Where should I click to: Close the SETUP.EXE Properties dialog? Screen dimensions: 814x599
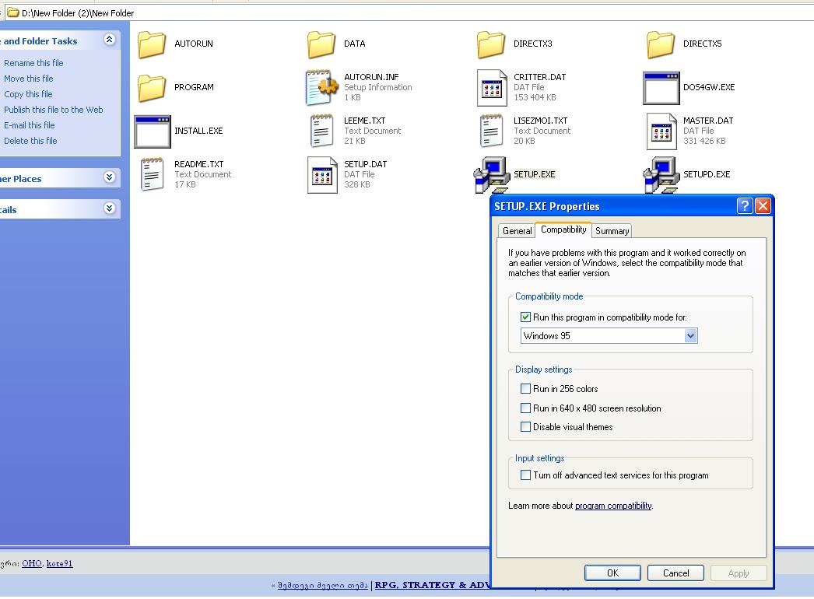(x=763, y=206)
